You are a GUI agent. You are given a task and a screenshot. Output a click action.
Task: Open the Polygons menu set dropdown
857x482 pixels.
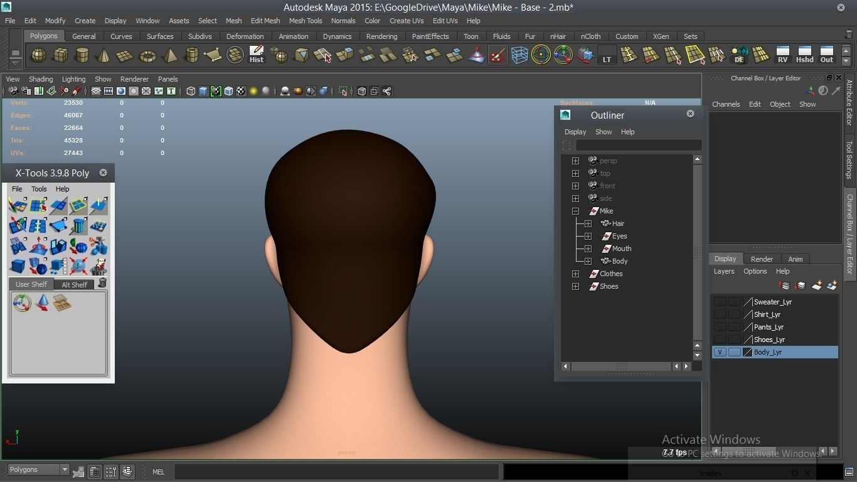38,469
